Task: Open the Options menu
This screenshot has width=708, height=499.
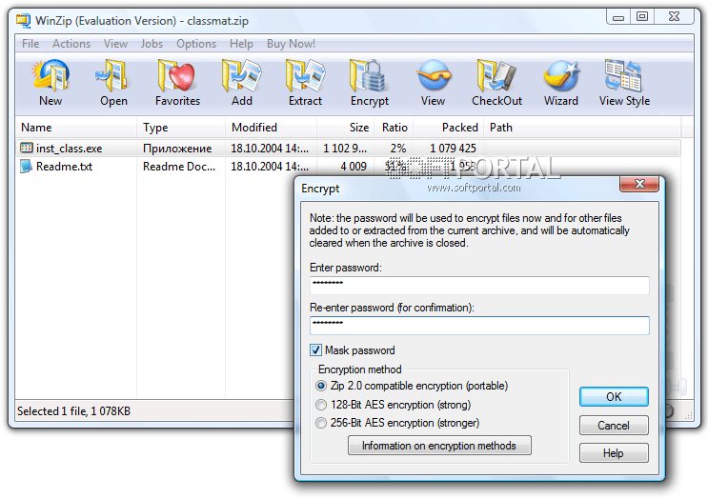Action: (x=196, y=44)
